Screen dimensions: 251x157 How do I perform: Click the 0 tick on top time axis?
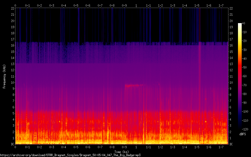coord(15,5)
